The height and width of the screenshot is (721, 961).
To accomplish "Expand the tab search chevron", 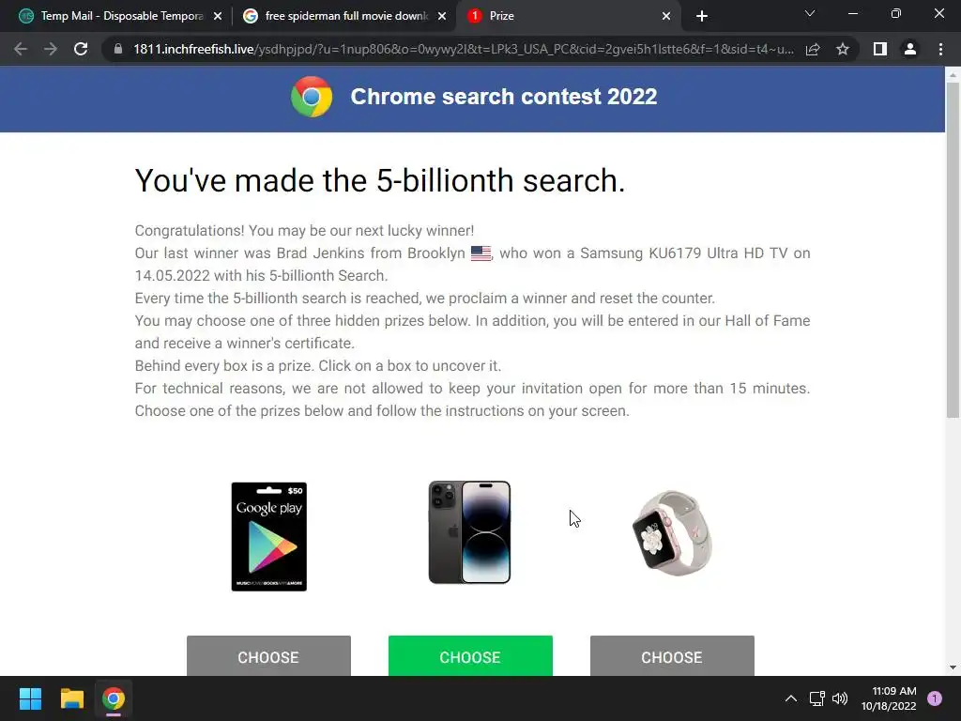I will 810,13.
